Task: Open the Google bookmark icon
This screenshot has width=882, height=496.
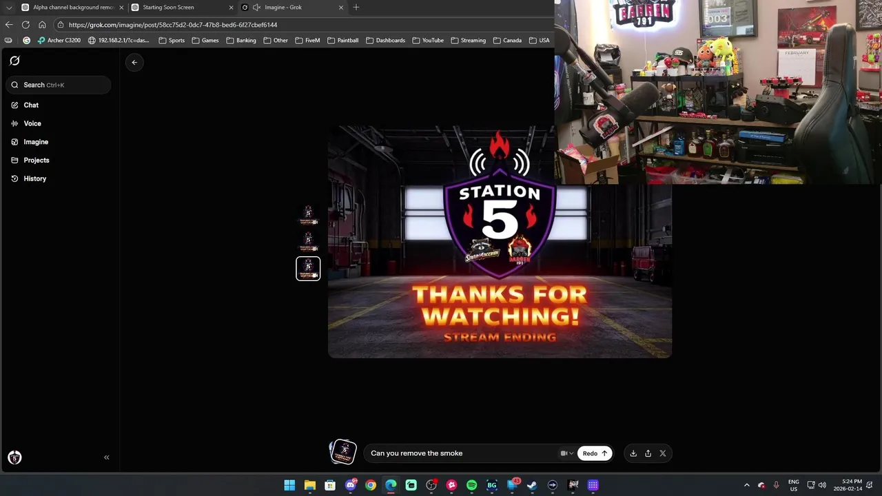Action: (x=26, y=40)
